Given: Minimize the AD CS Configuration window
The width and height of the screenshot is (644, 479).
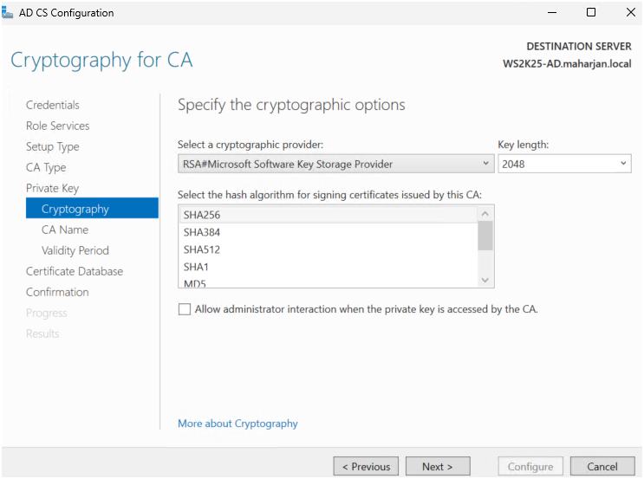Looking at the screenshot, I should 552,13.
